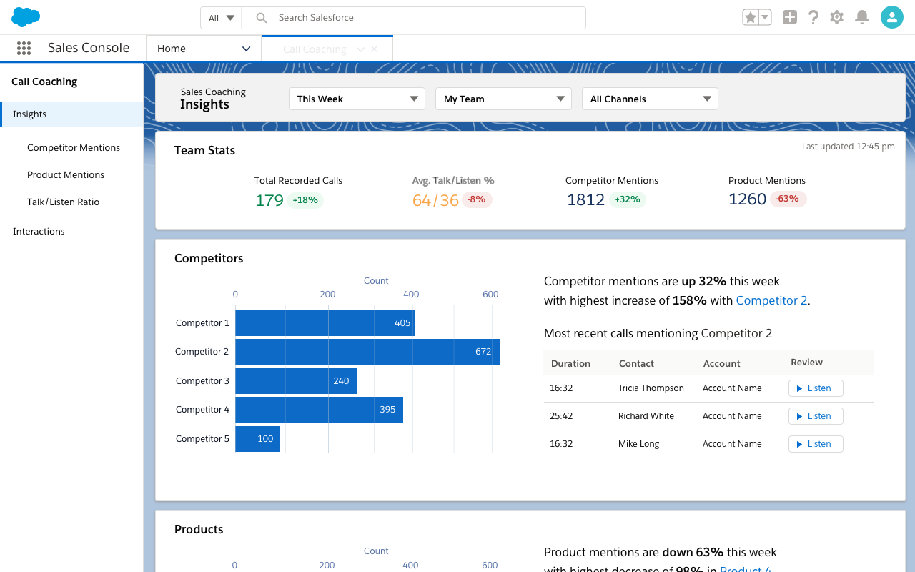Click the Competitor 2 bar showing 672
The image size is (915, 572).
(367, 352)
